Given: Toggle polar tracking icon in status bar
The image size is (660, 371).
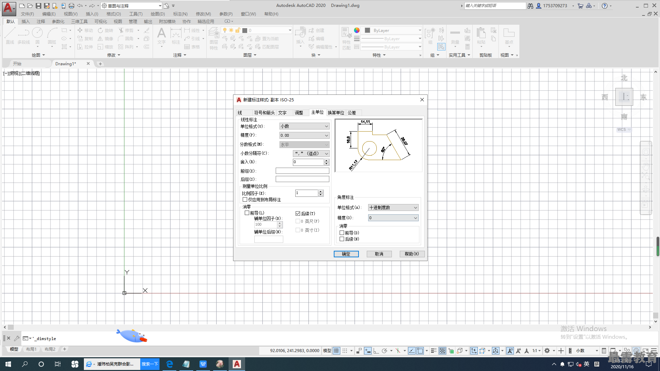Looking at the screenshot, I should [384, 351].
